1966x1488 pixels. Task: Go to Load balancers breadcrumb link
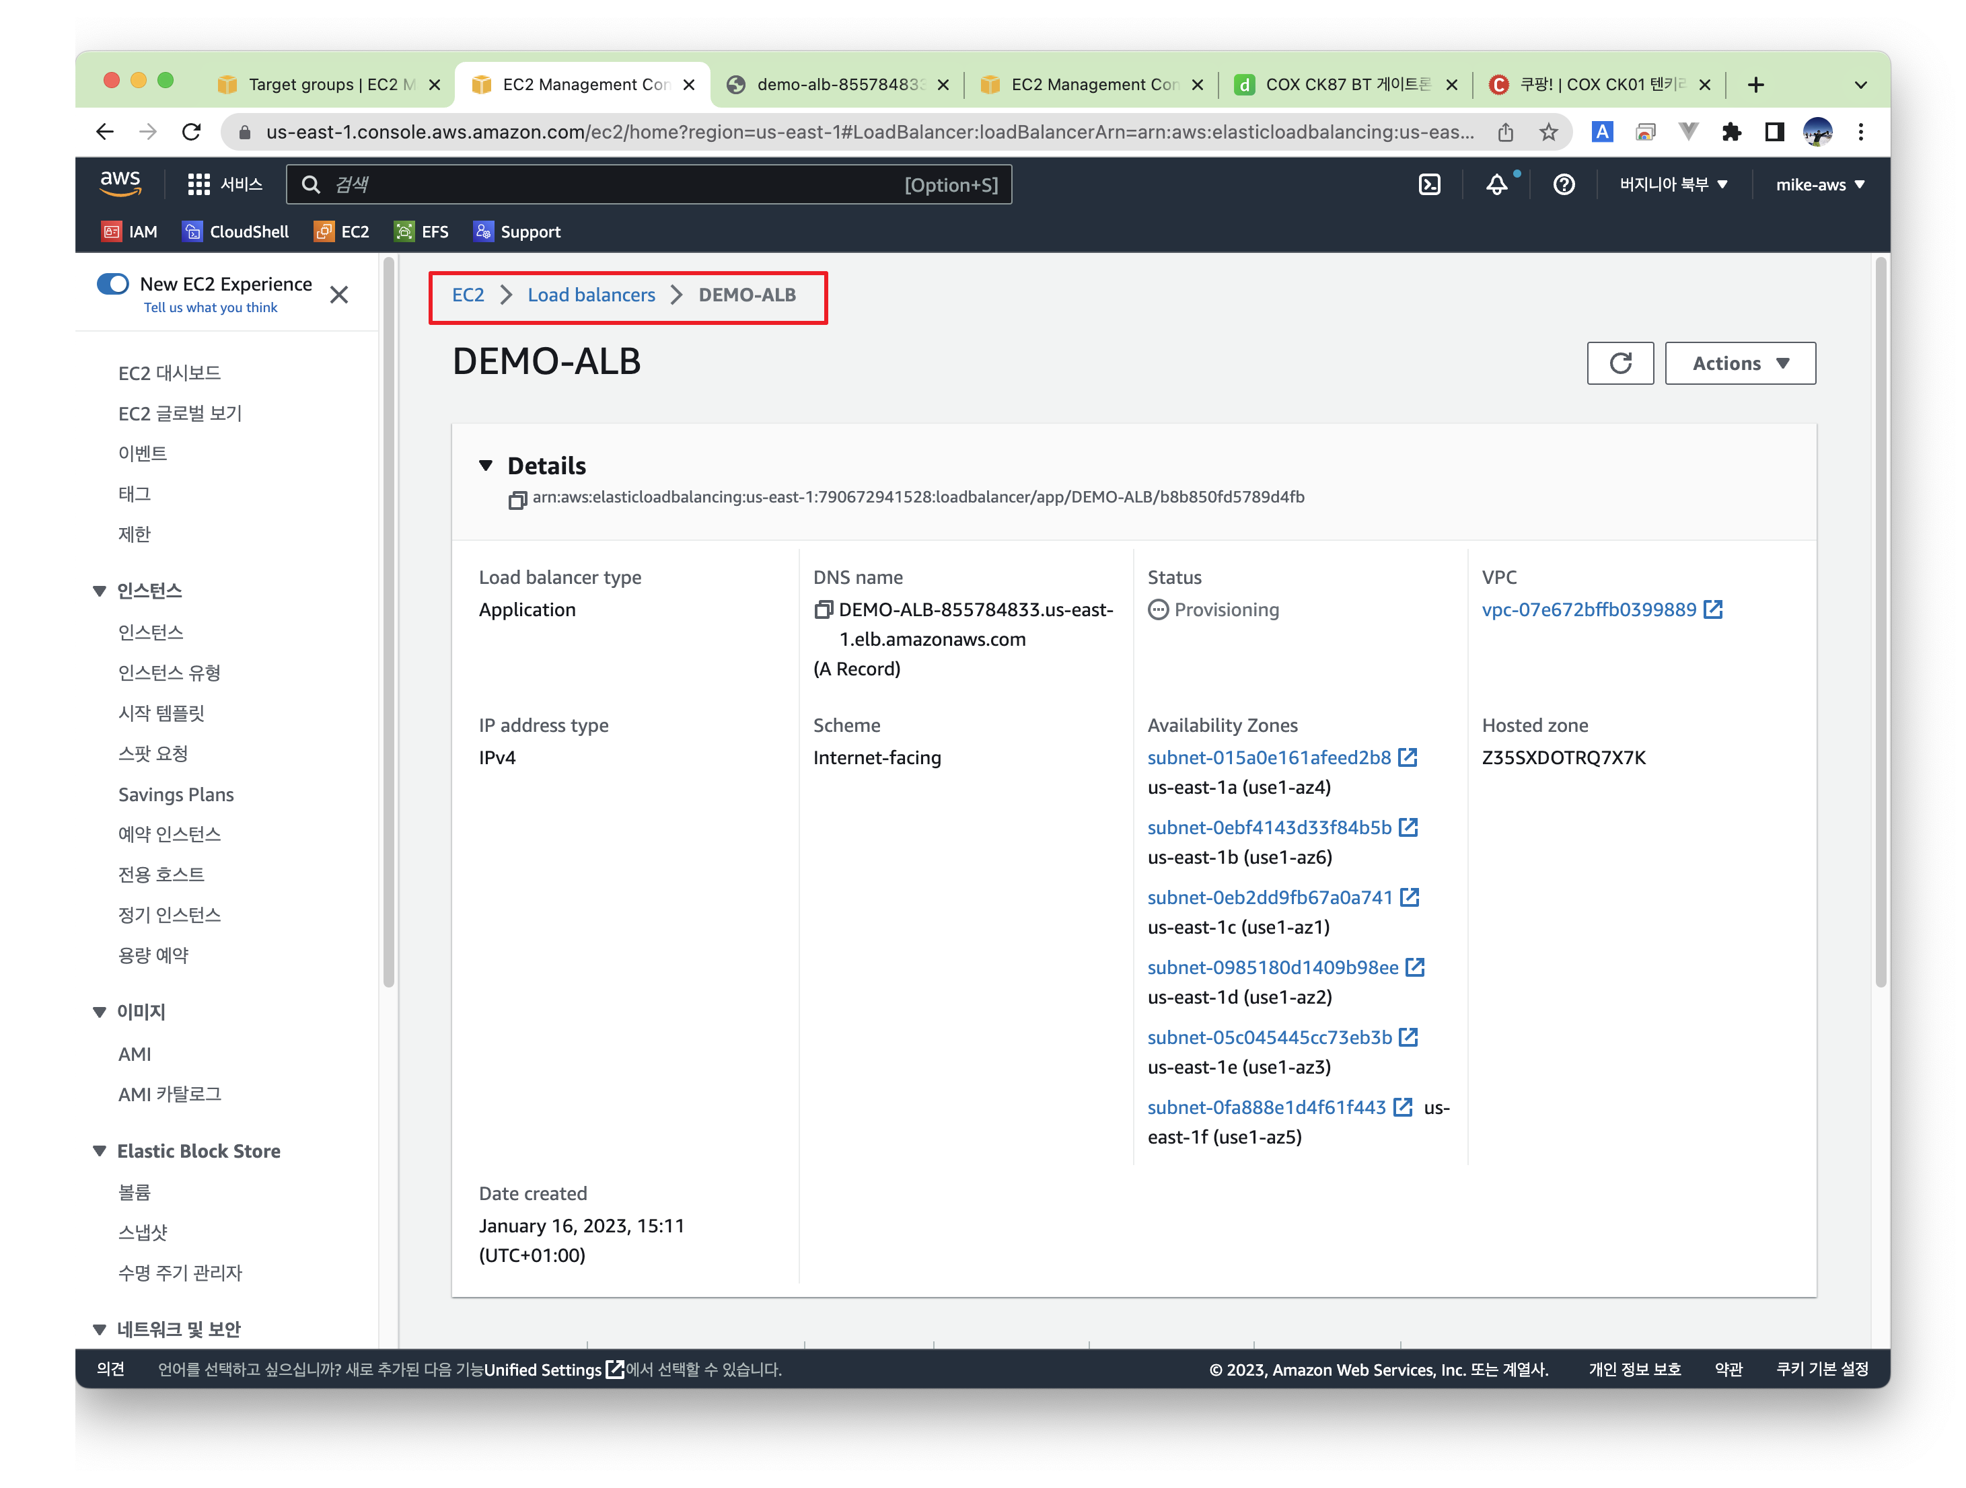pos(591,295)
